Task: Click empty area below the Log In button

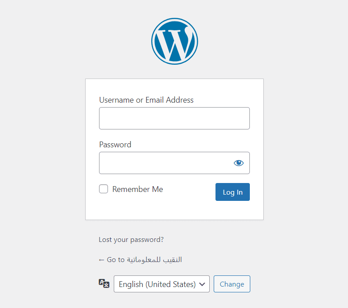Action: click(232, 211)
